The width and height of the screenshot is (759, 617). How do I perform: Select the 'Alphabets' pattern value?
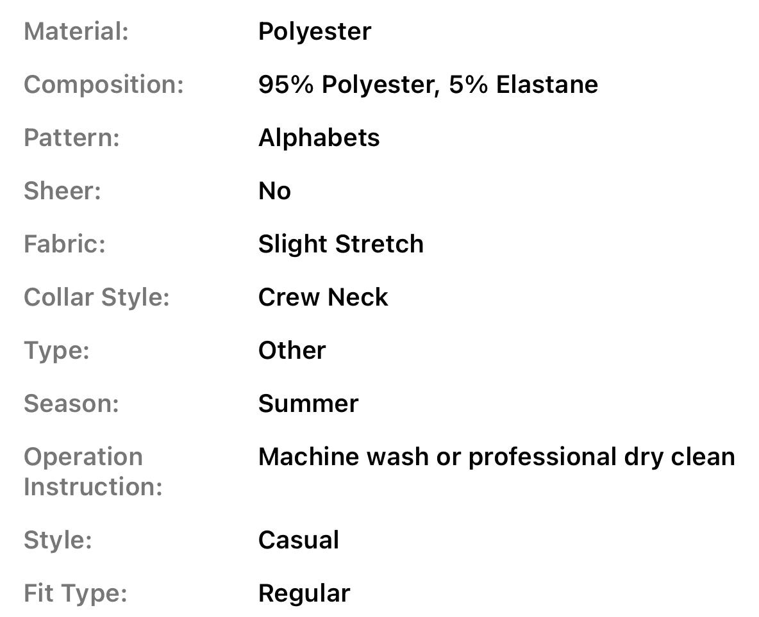(319, 138)
